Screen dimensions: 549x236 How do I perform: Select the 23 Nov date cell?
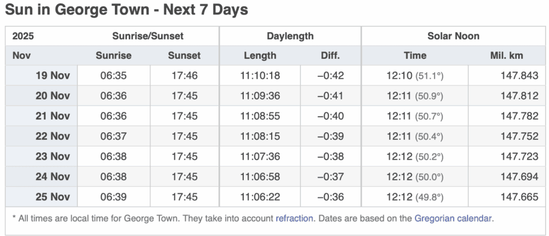click(x=53, y=156)
